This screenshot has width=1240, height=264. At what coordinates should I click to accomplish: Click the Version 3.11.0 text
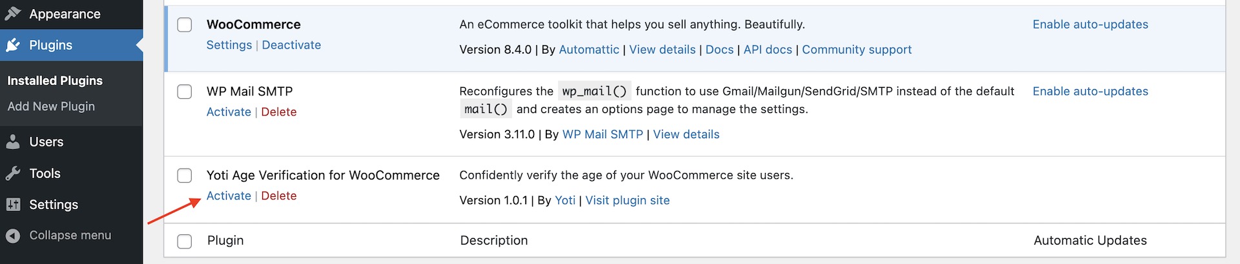coord(497,134)
